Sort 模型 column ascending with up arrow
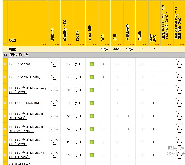The image size is (185, 165). click(x=43, y=45)
